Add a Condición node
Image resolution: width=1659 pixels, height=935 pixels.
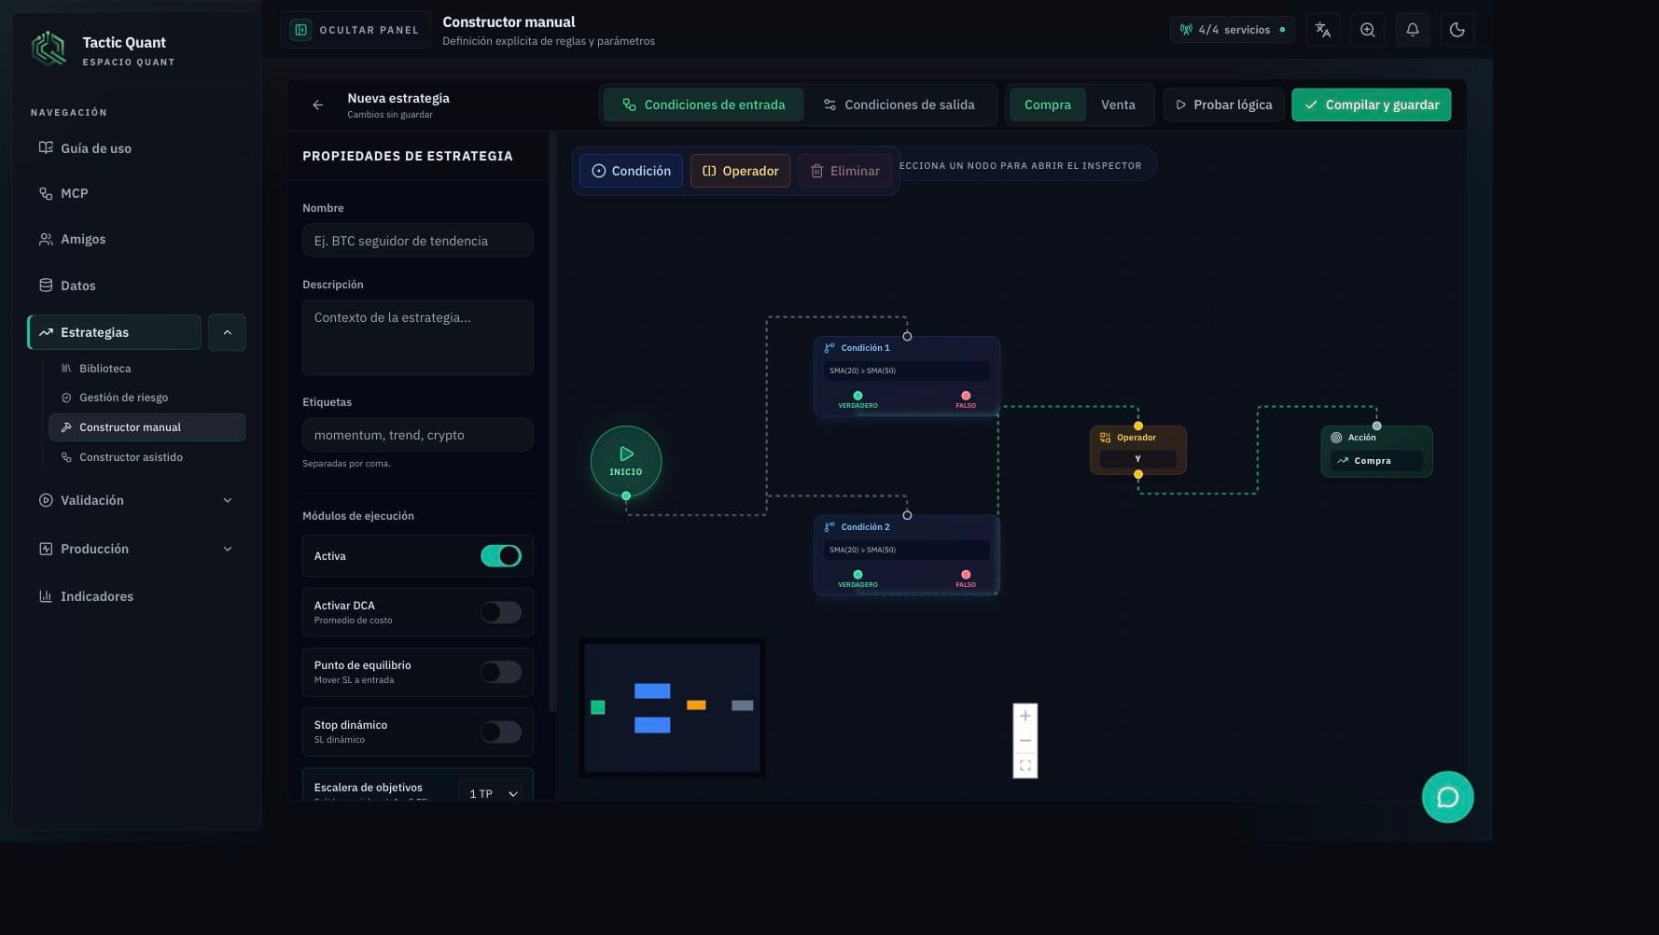point(632,171)
